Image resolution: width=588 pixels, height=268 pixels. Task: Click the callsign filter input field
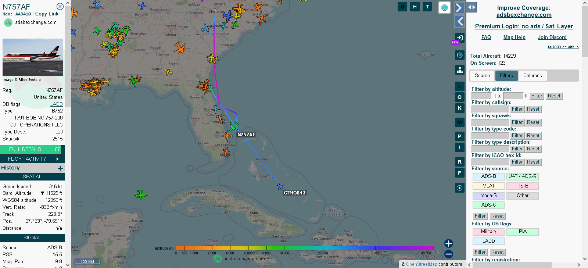pos(490,109)
